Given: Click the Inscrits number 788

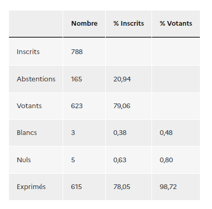Looking at the screenshot, I should tap(77, 52).
